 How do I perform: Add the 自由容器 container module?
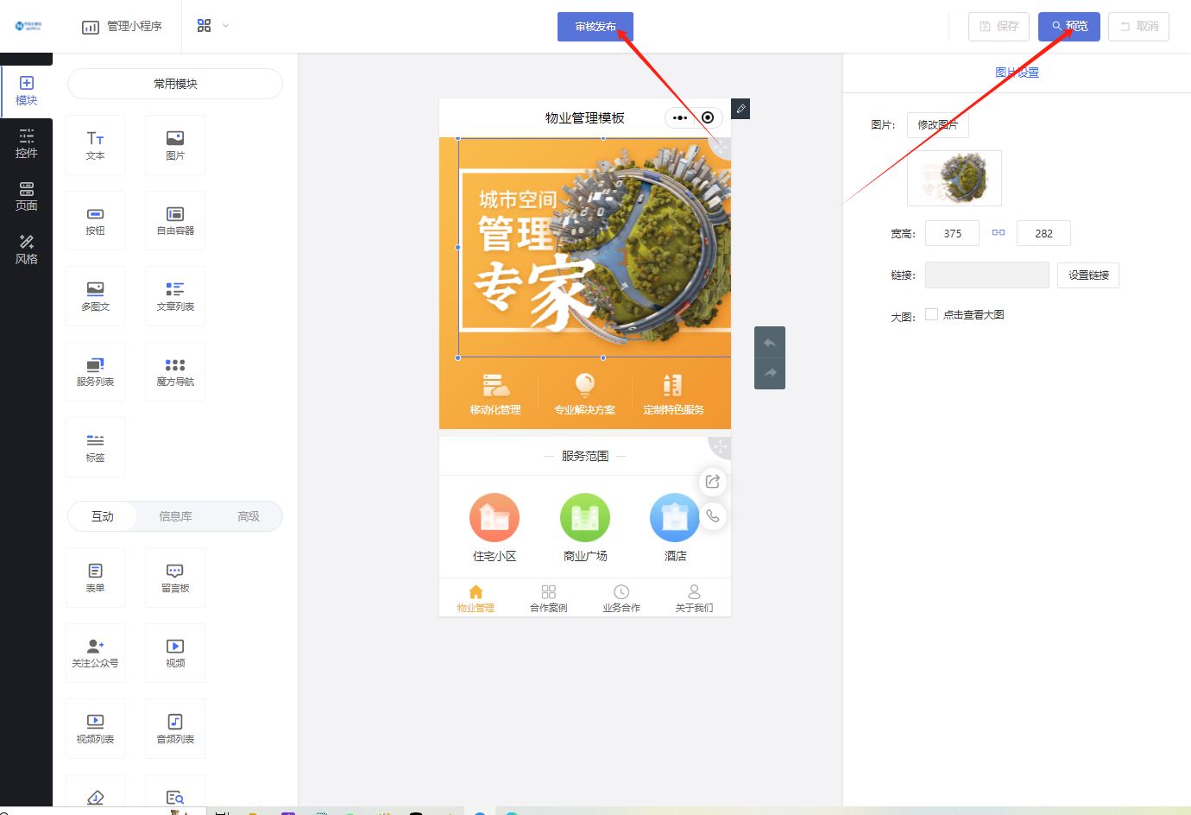pos(175,220)
